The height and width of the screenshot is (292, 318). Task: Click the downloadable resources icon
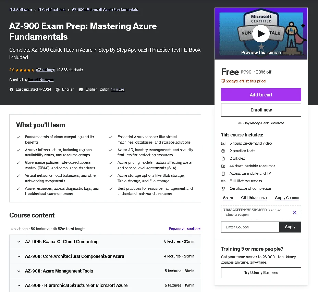pos(223,166)
